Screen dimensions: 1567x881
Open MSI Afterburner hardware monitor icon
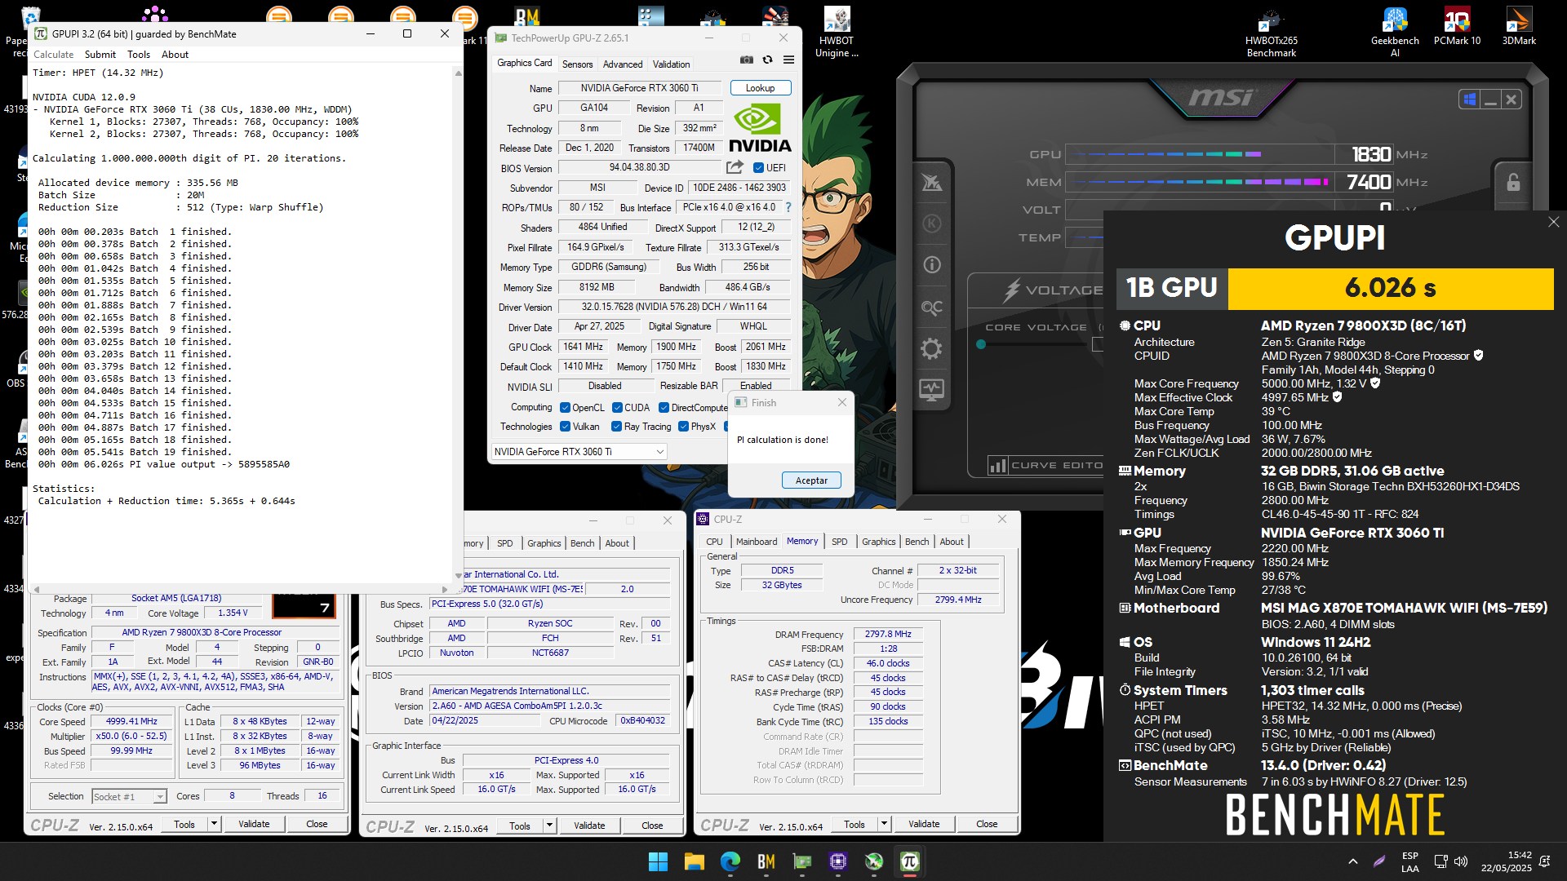click(931, 390)
